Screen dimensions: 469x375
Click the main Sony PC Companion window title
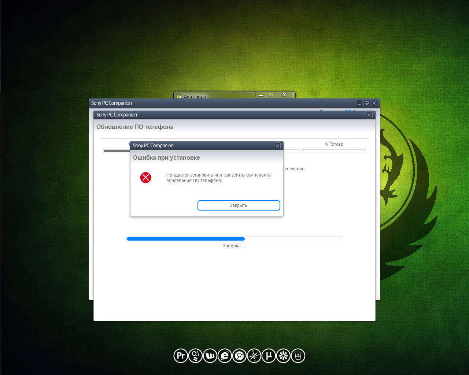[x=111, y=103]
